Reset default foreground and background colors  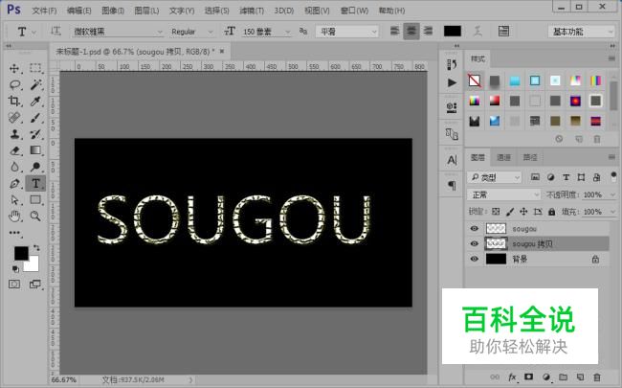coord(15,269)
